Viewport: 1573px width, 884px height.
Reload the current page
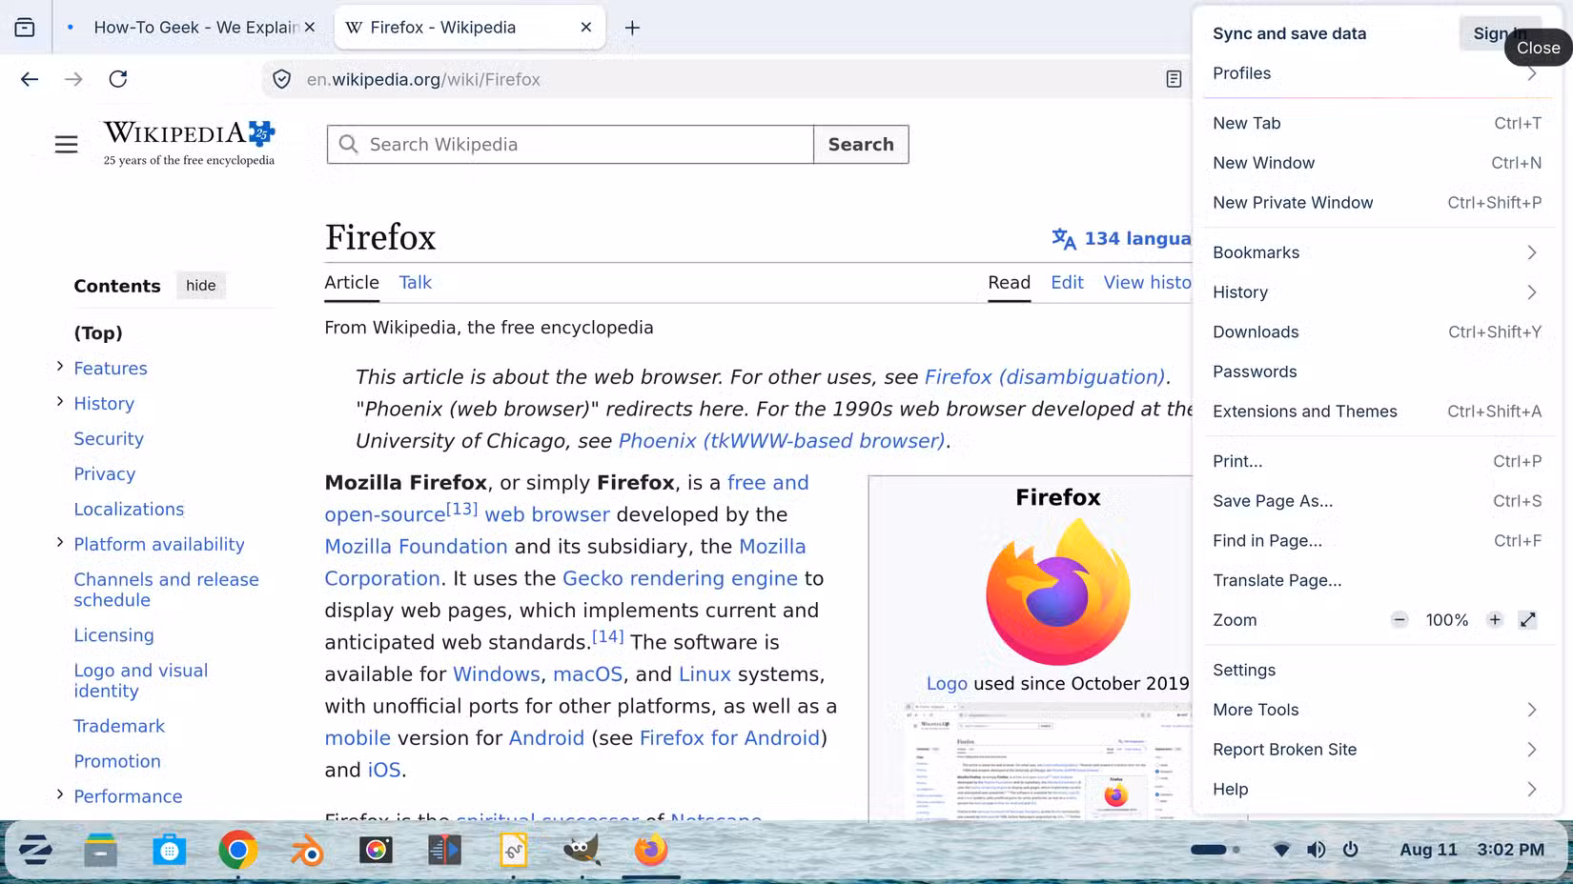click(118, 79)
